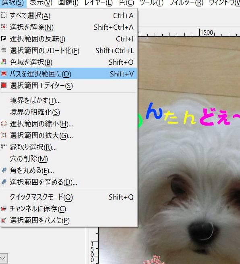This screenshot has height=264, width=240.
Task: Click the Shift+V shortcut text
Action: coord(122,74)
